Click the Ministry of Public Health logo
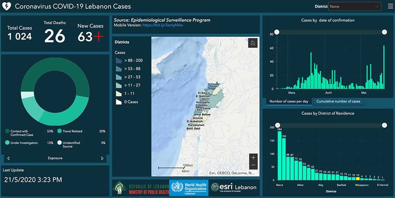This screenshot has height=198, width=395. [140, 188]
